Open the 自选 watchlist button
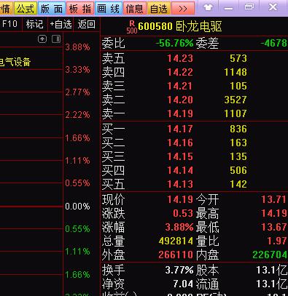 pyautogui.click(x=159, y=9)
